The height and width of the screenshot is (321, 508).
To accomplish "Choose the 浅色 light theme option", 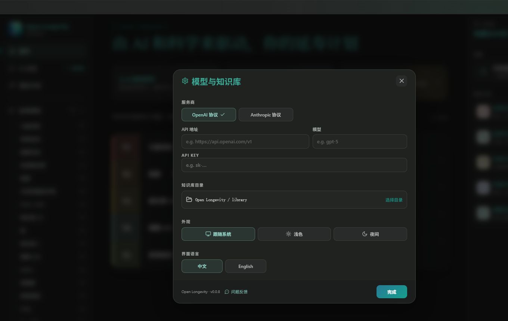I will tap(294, 234).
